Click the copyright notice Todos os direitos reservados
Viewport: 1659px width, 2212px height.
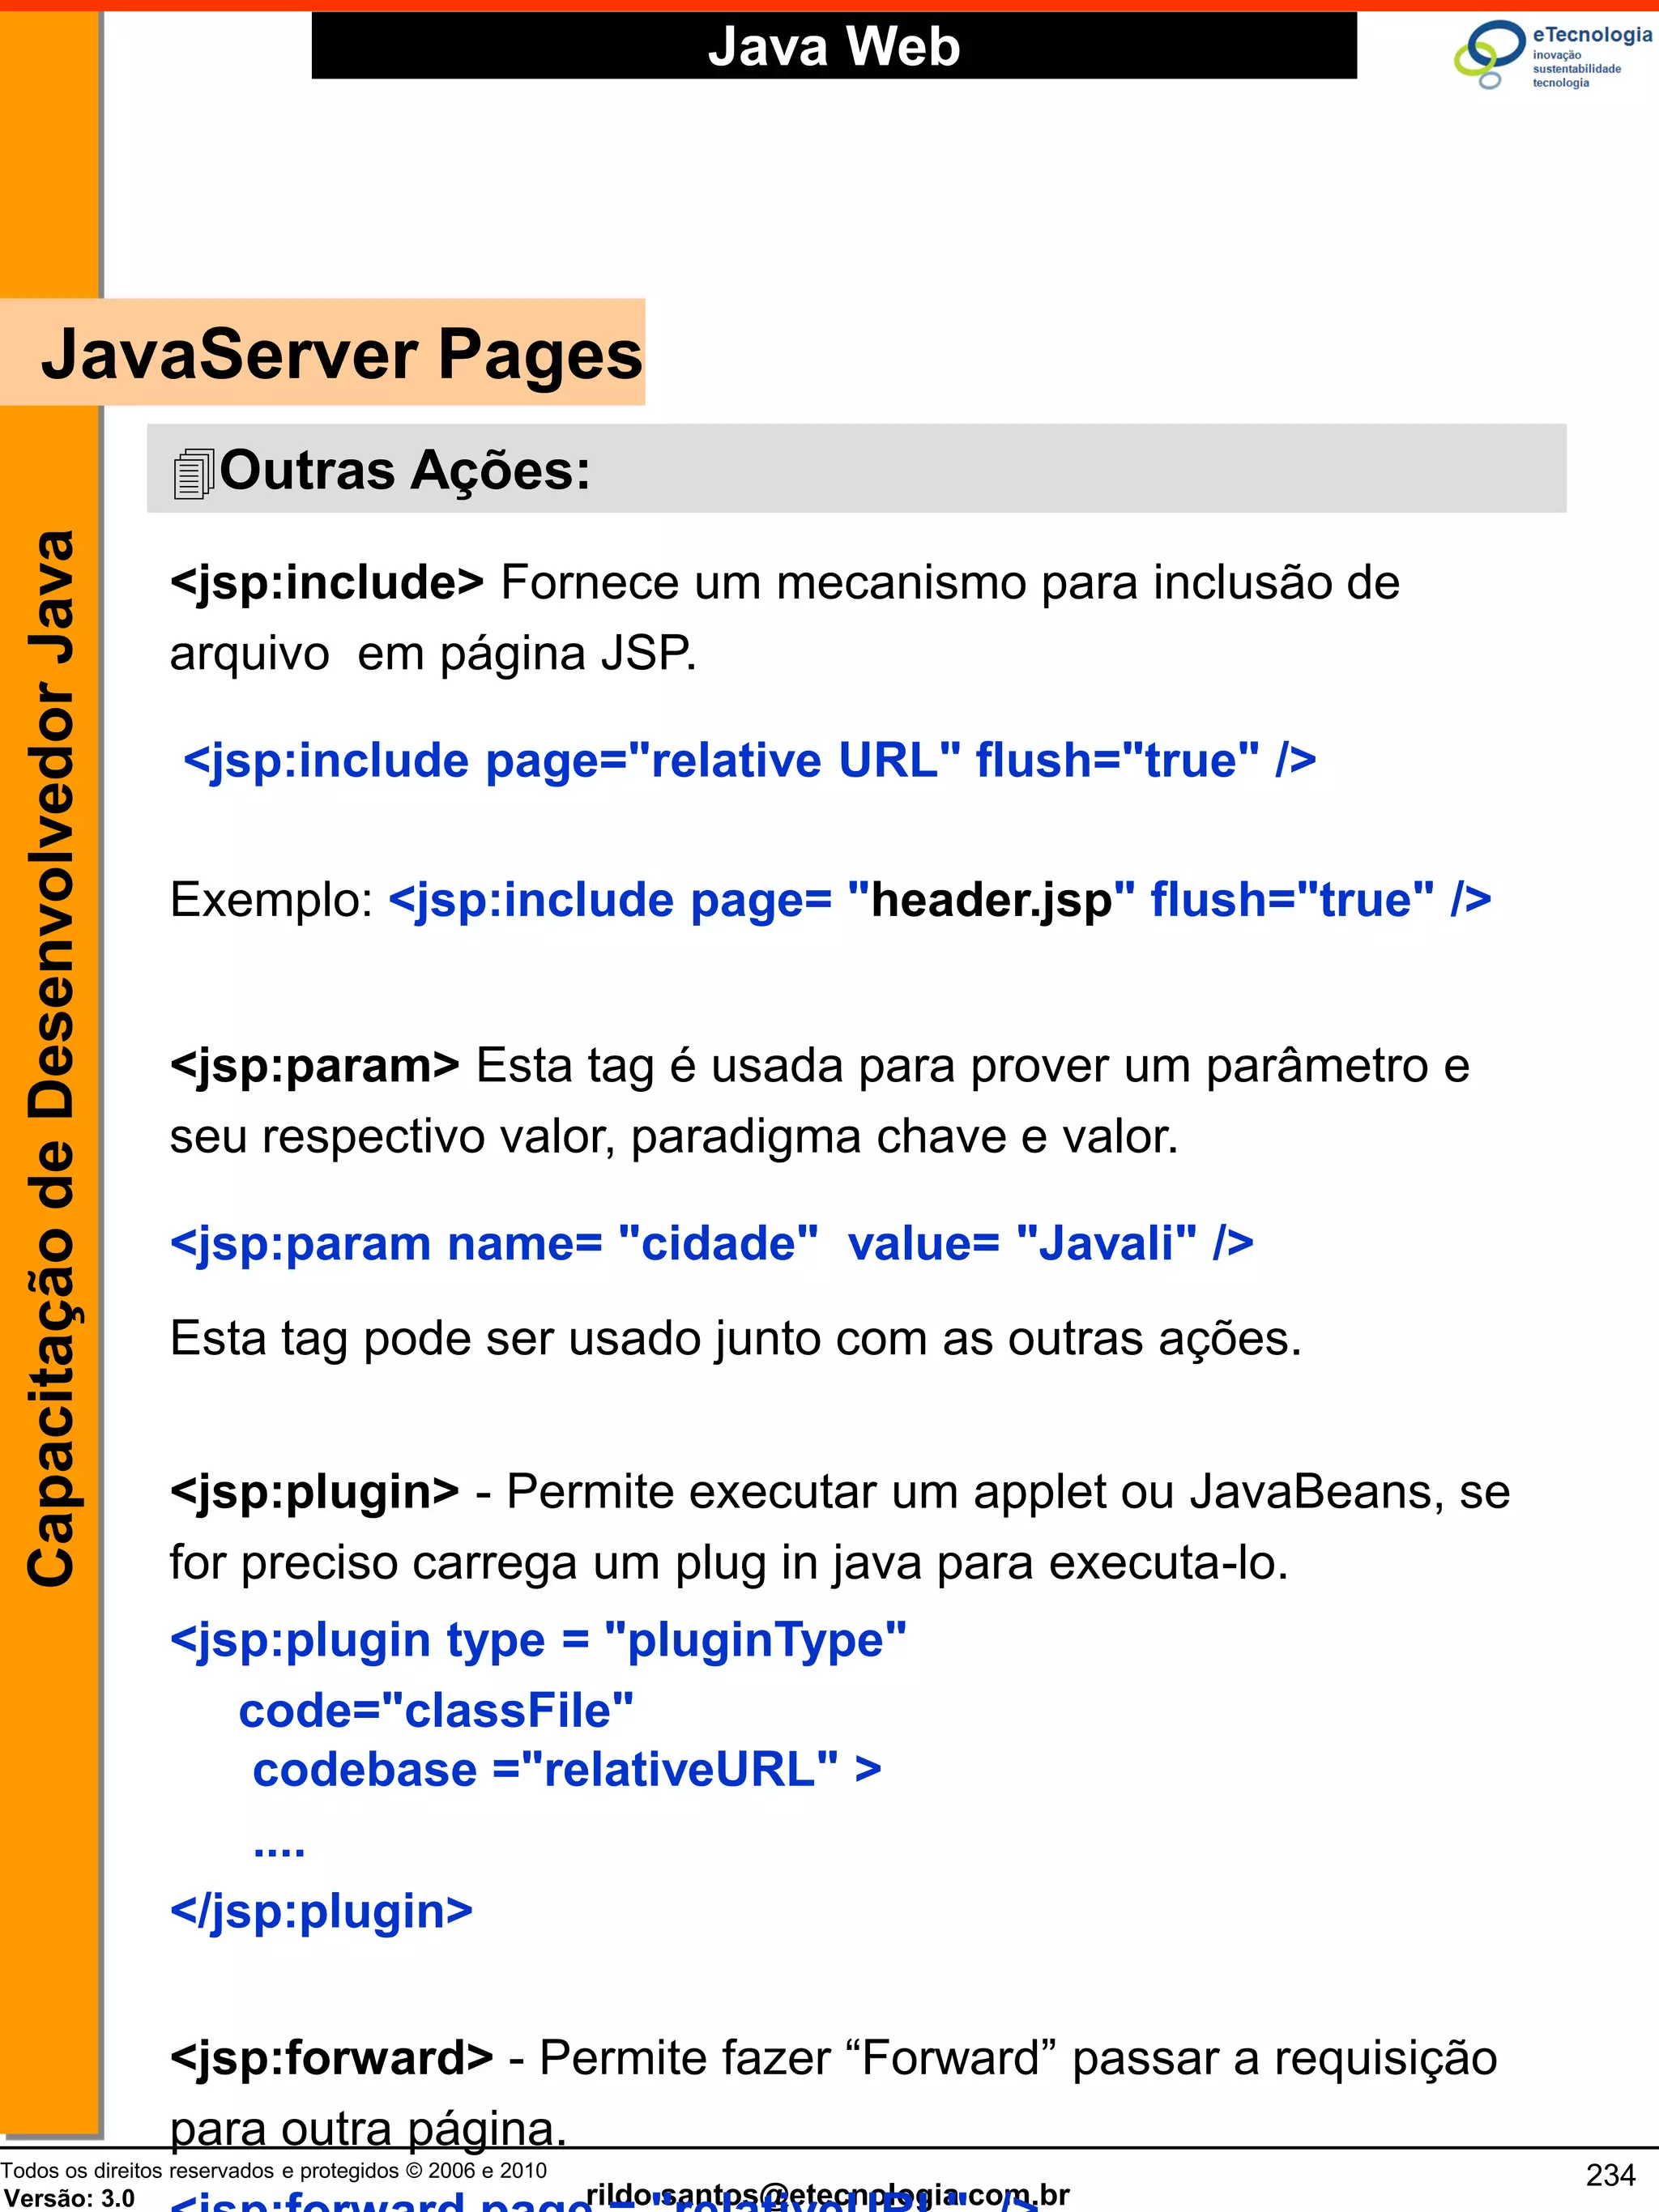coord(274,2170)
